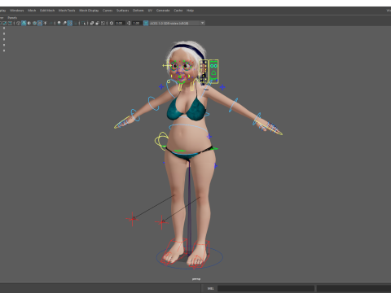Click the gamma value field 1.00
Image resolution: width=391 pixels, height=293 pixels.
click(137, 23)
